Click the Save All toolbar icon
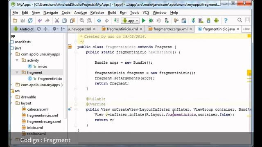The width and height of the screenshot is (262, 147). (x=23, y=20)
